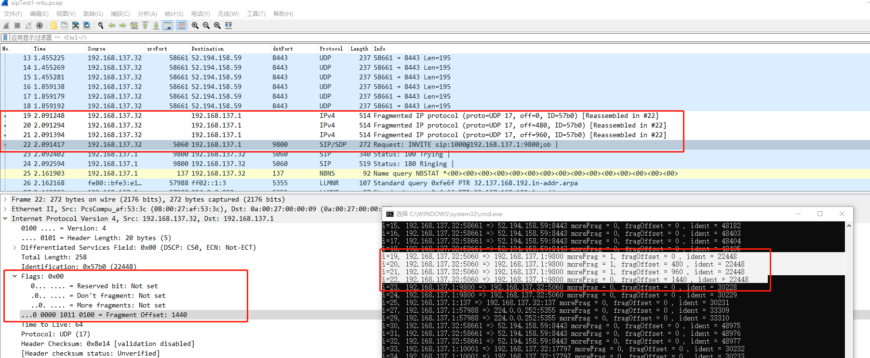870x358 pixels.
Task: Sort by Protocol column header
Action: pos(334,49)
